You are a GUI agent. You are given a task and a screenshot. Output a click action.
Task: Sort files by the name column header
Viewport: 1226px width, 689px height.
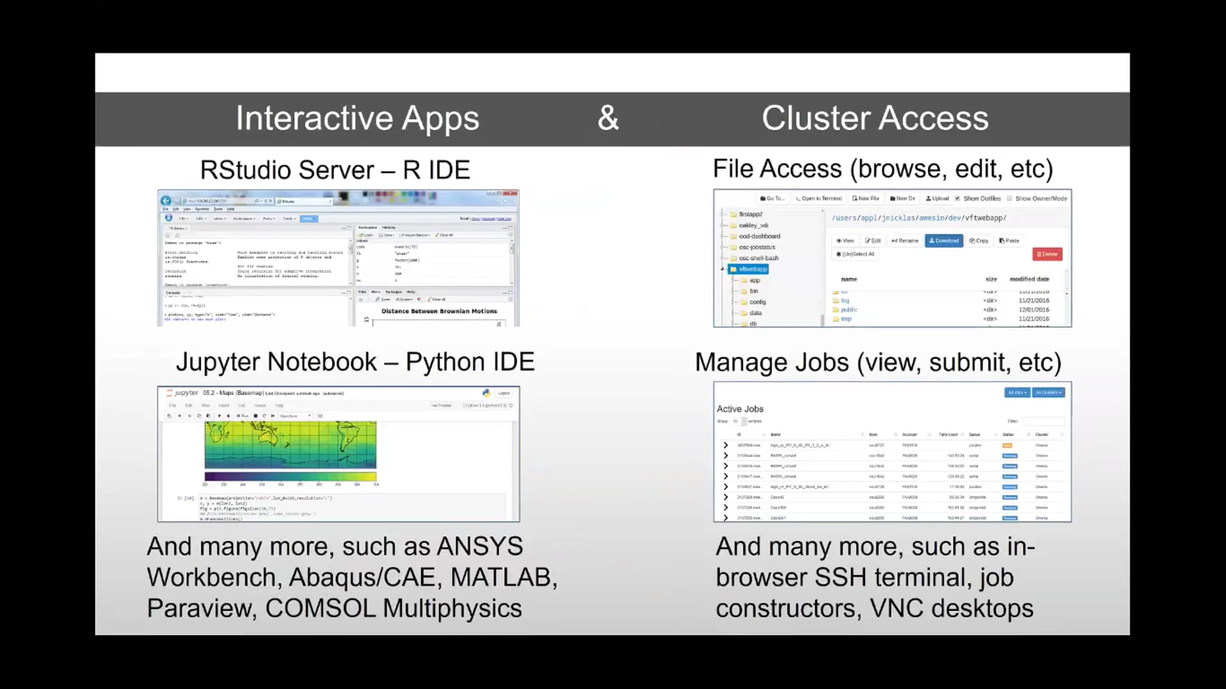(x=849, y=279)
